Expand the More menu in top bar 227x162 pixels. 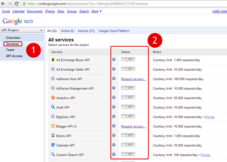(x=96, y=11)
